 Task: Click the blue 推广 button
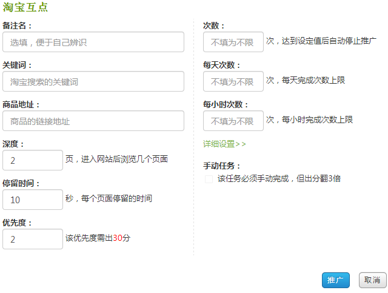coord(335,280)
